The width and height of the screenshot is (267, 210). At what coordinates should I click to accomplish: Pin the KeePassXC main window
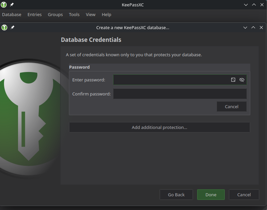[12, 5]
